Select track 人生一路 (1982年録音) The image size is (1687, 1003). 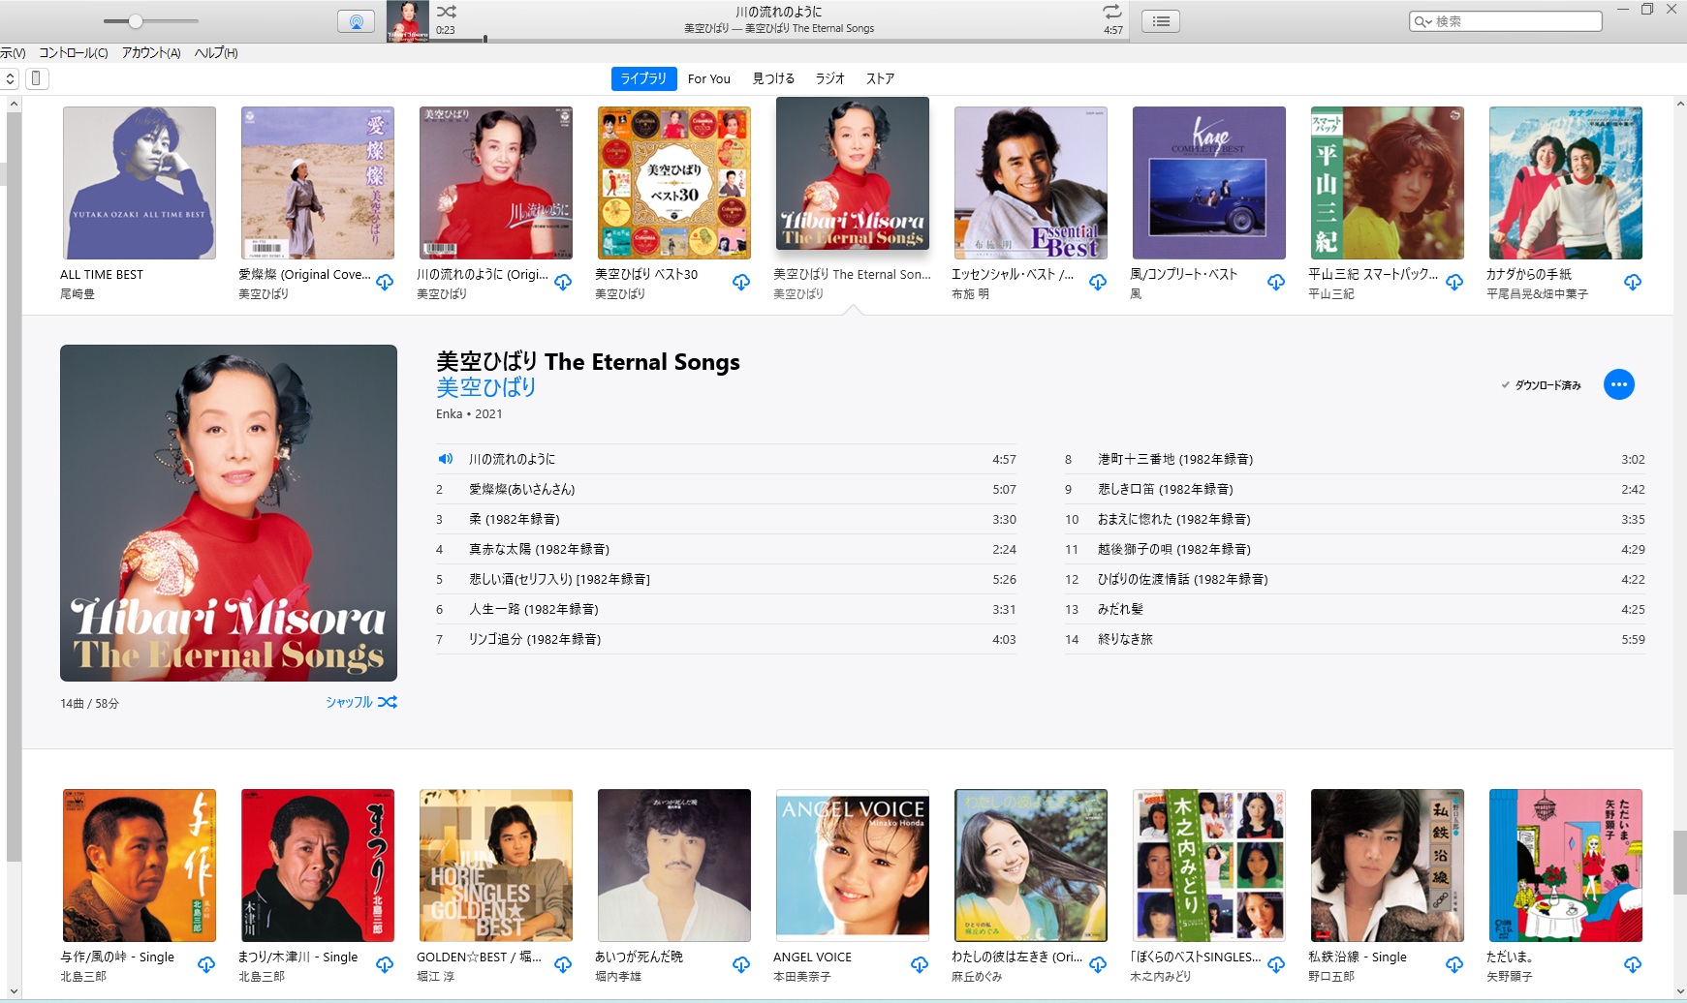[726, 609]
